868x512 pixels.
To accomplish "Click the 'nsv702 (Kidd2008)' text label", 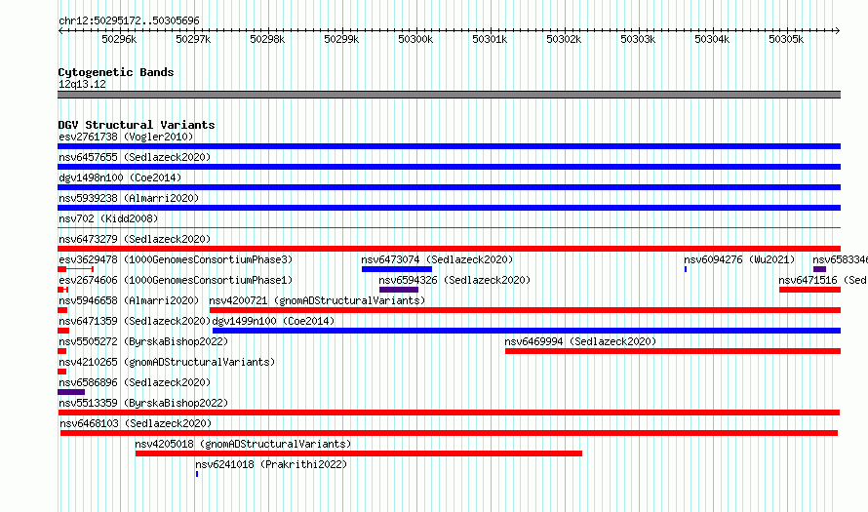I will coord(108,218).
